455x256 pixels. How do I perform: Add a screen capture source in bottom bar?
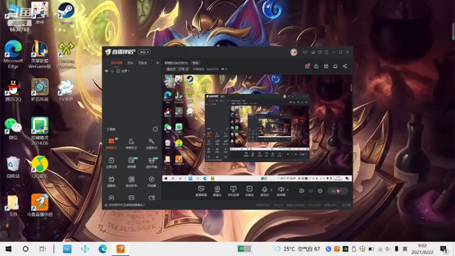[x=201, y=191]
